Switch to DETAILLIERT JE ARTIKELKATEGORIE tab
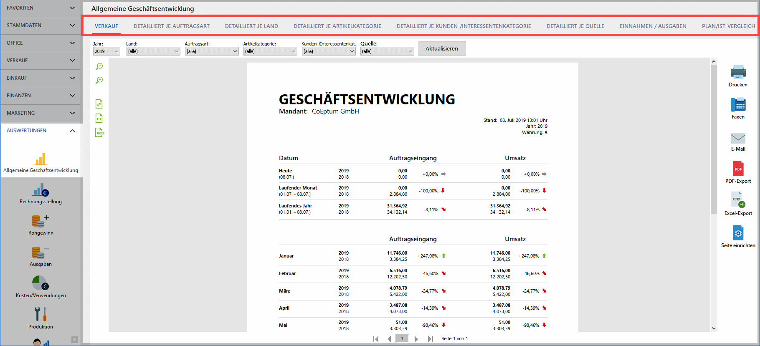This screenshot has width=760, height=346. (337, 26)
